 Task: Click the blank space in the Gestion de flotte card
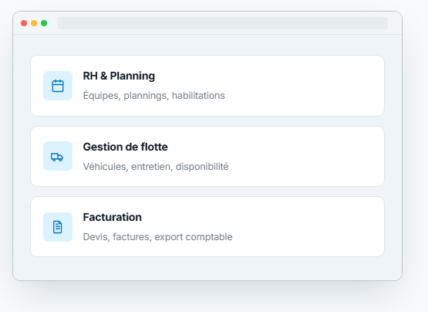pyautogui.click(x=305, y=157)
